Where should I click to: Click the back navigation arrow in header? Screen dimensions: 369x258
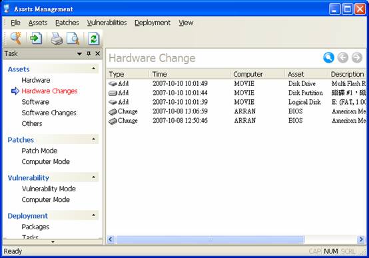click(x=342, y=57)
